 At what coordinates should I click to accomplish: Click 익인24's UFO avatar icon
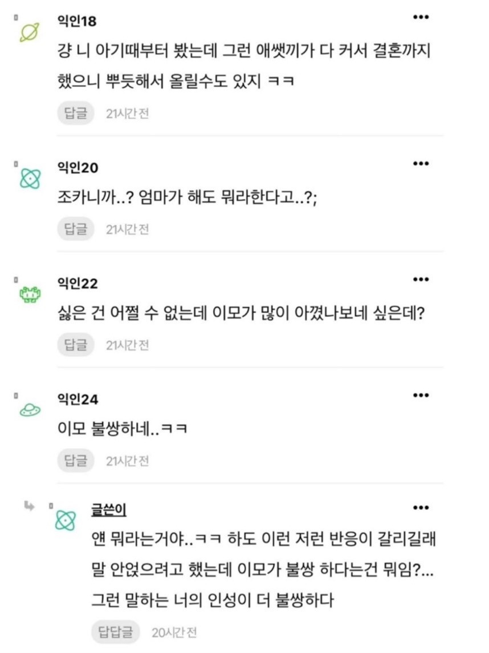28,409
